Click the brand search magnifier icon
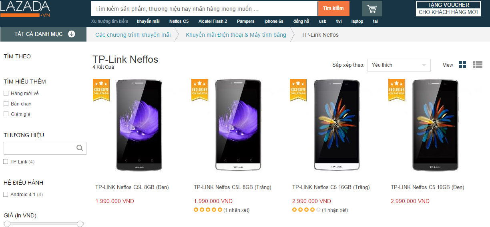This screenshot has height=227, width=490. [x=80, y=148]
